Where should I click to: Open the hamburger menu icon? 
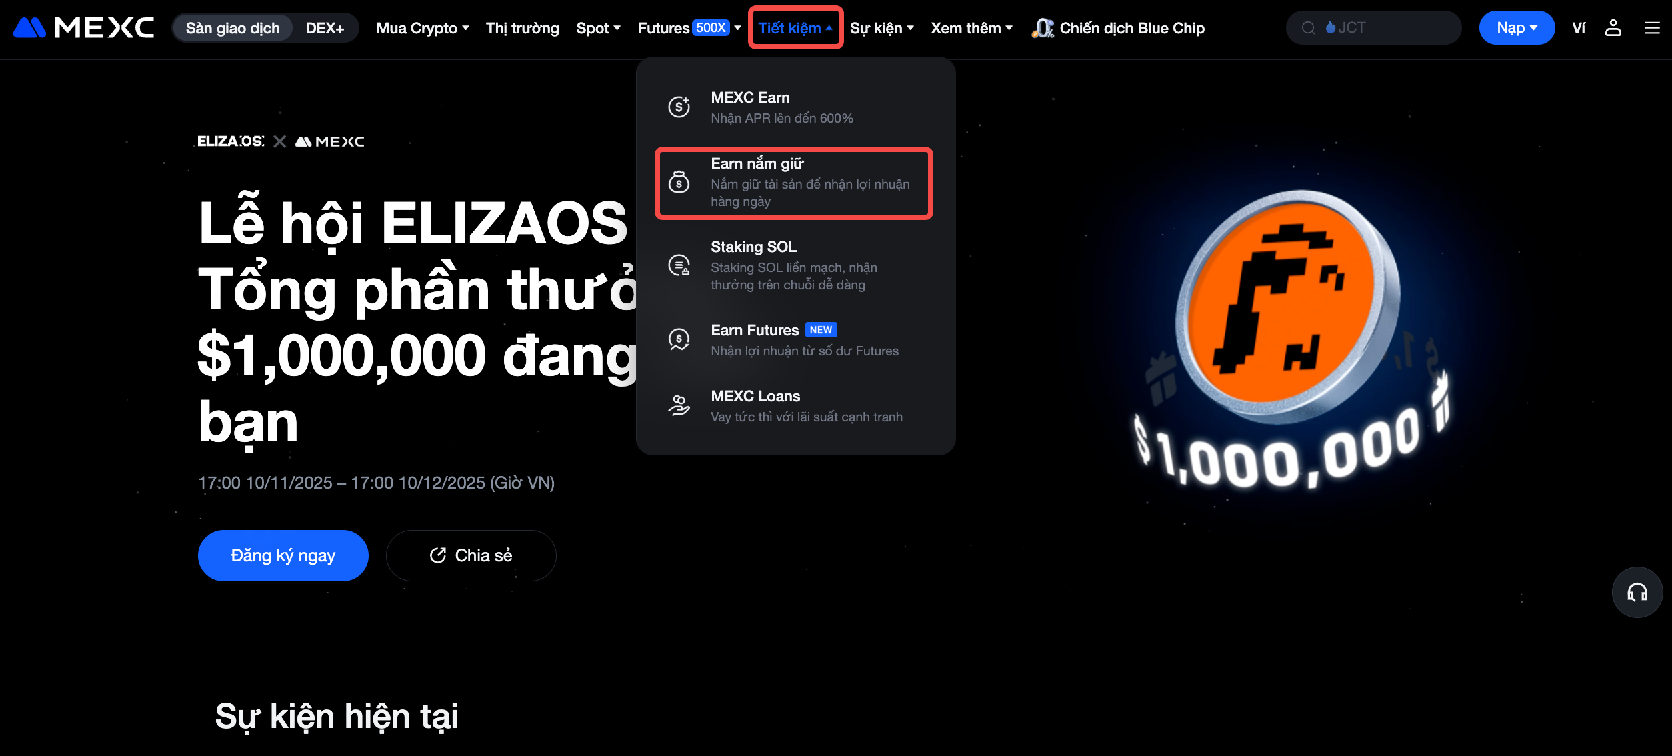[x=1652, y=28]
